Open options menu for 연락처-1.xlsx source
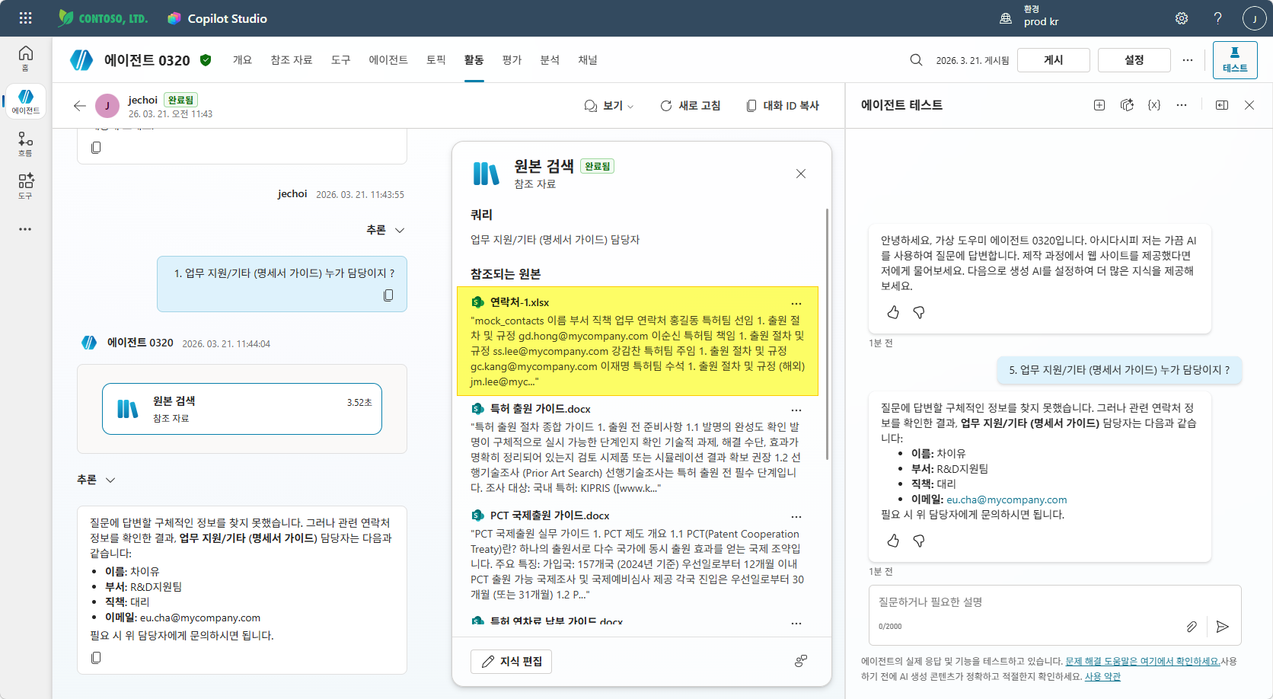The width and height of the screenshot is (1273, 699). pyautogui.click(x=796, y=302)
